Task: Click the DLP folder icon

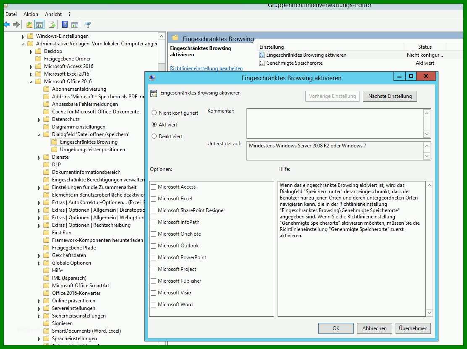Action: coord(46,164)
